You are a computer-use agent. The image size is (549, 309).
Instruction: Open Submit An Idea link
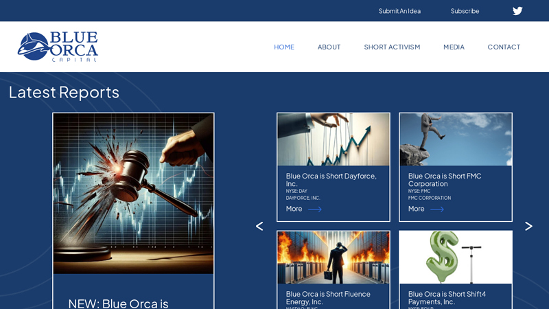[399, 11]
